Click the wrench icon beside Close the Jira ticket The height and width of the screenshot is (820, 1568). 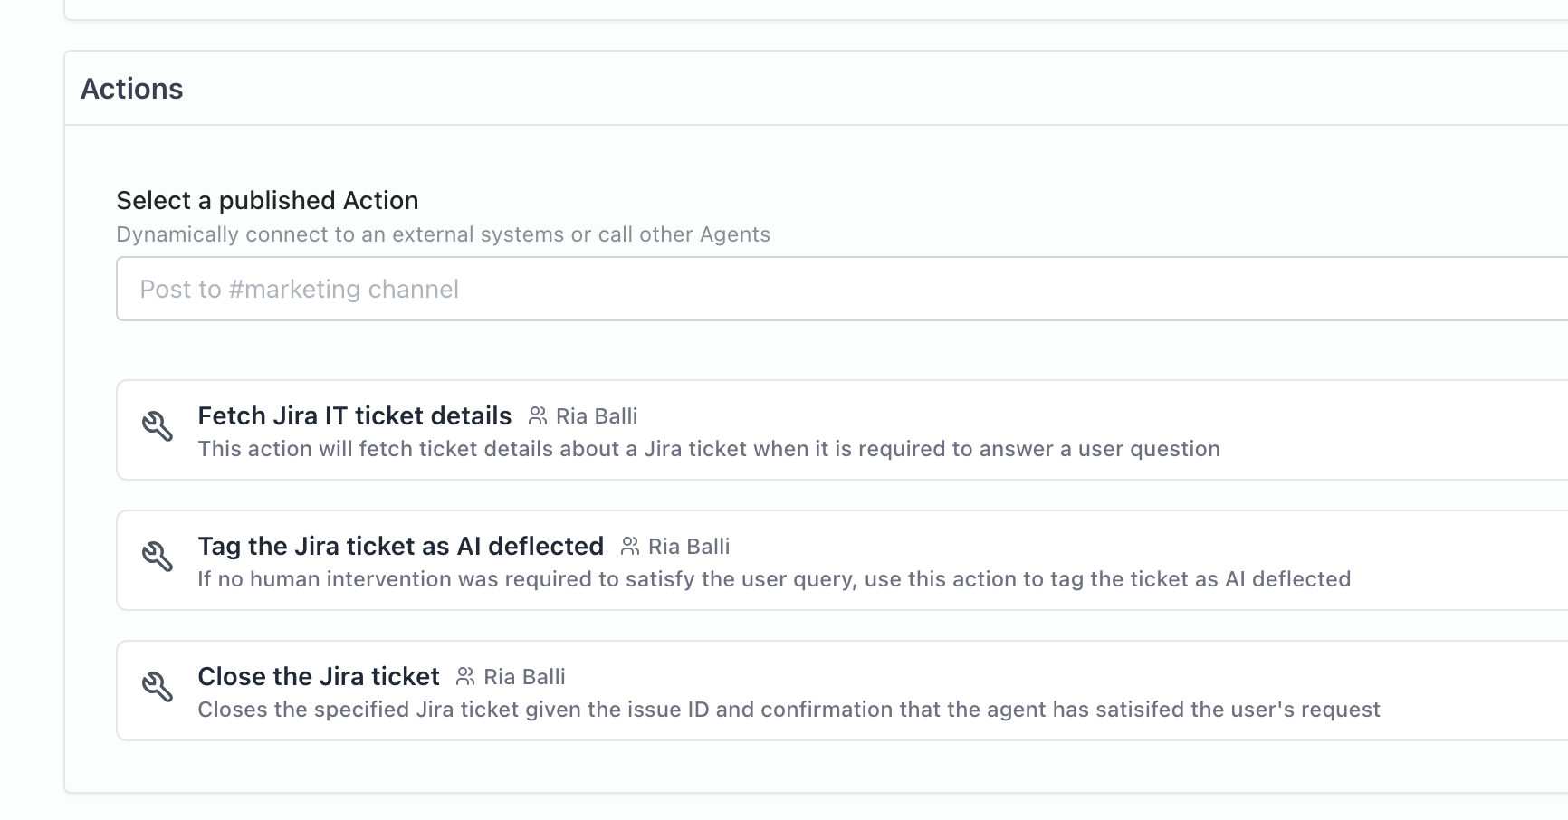click(x=158, y=686)
